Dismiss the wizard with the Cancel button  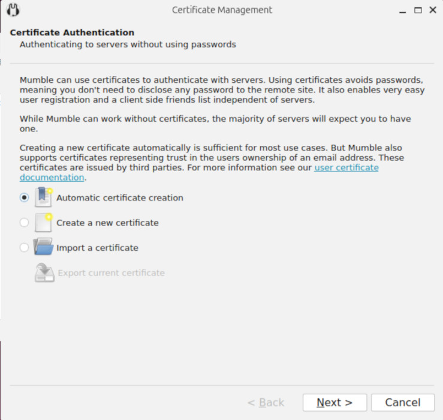click(403, 403)
